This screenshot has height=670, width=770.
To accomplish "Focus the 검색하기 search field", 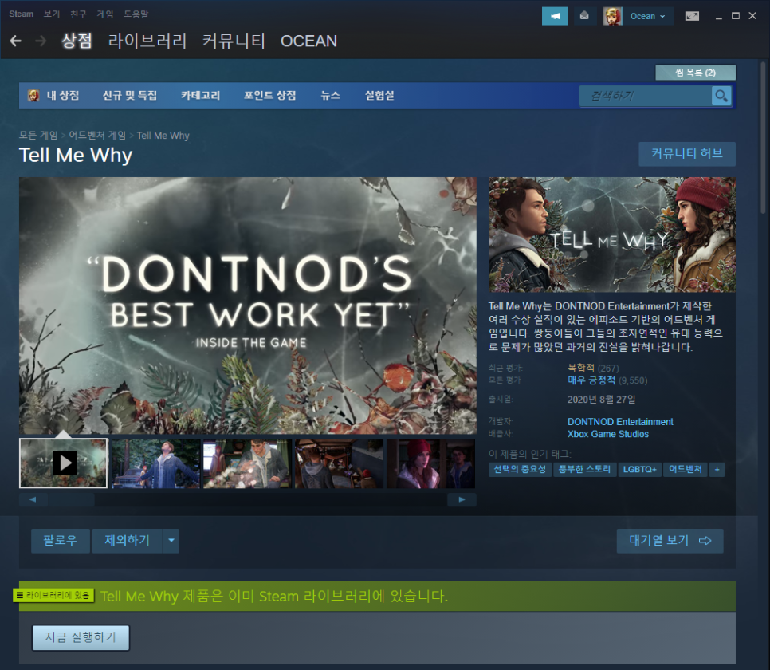I will [646, 96].
